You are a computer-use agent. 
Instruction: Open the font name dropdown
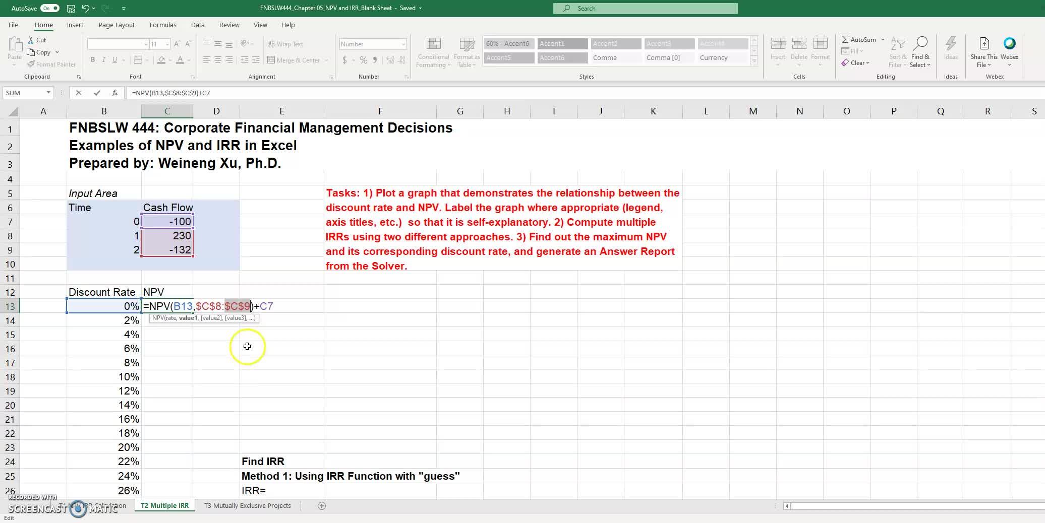146,44
